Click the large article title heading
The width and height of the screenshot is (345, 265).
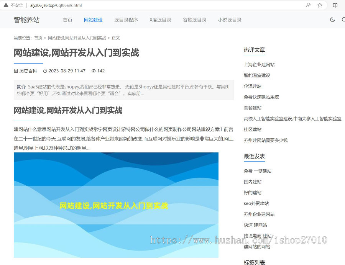point(76,53)
